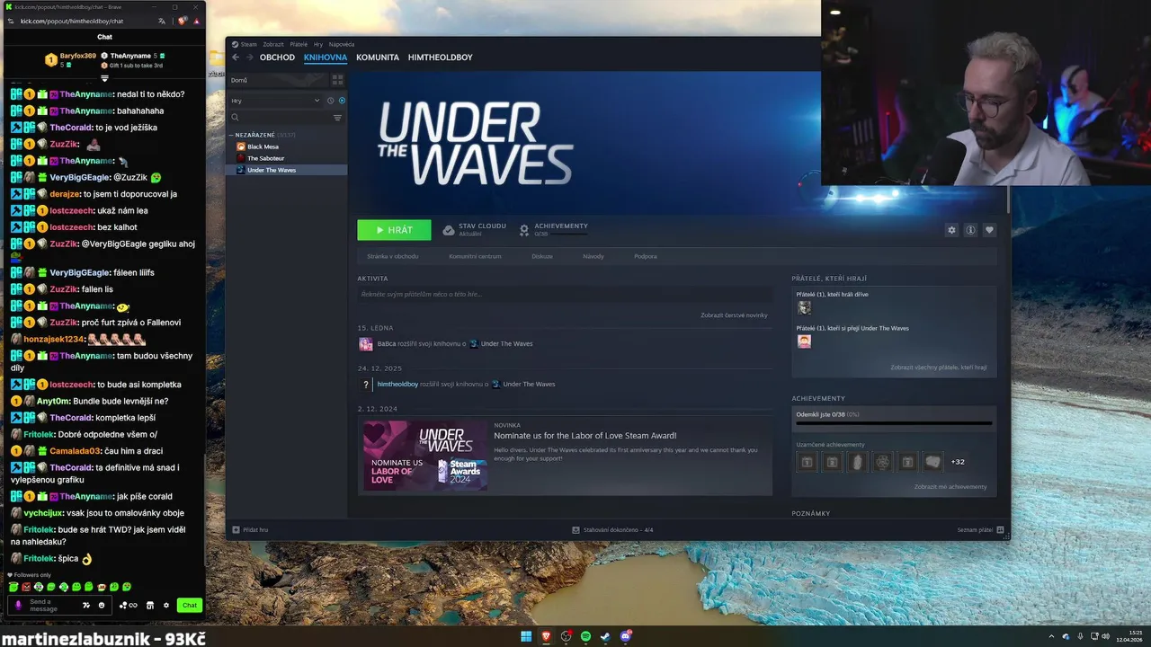Image resolution: width=1151 pixels, height=647 pixels.
Task: Click the cloud status icon
Action: (449, 230)
